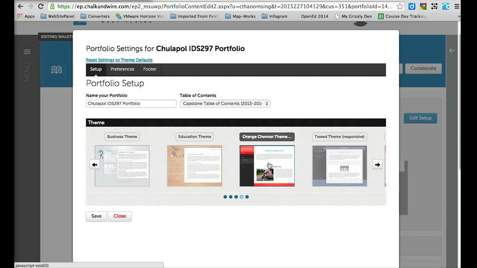The image size is (477, 268).
Task: Open the VMware Horizon View bookmark
Action: 140,16
